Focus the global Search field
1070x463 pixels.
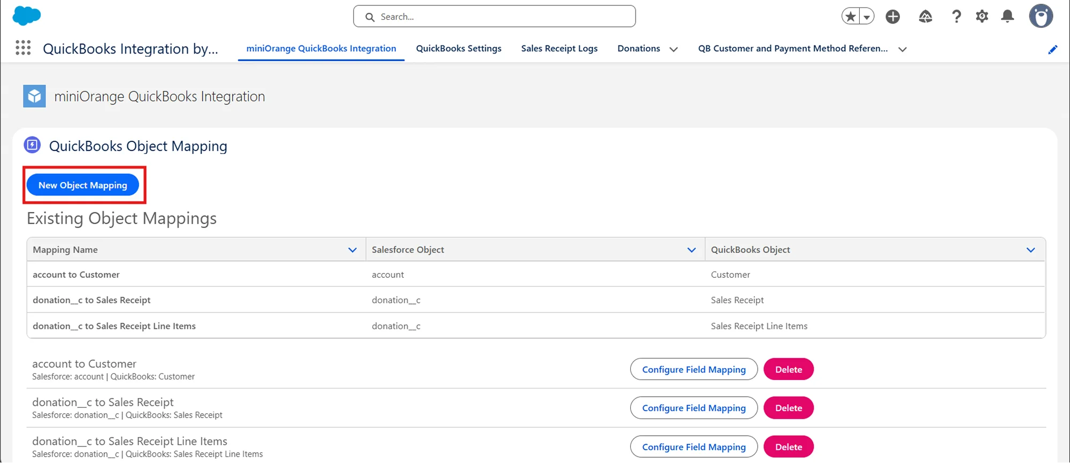pyautogui.click(x=494, y=17)
